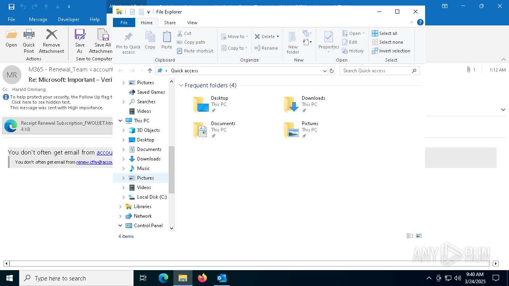The image size is (509, 286).
Task: Click the refresh button beside address bar
Action: pyautogui.click(x=332, y=71)
